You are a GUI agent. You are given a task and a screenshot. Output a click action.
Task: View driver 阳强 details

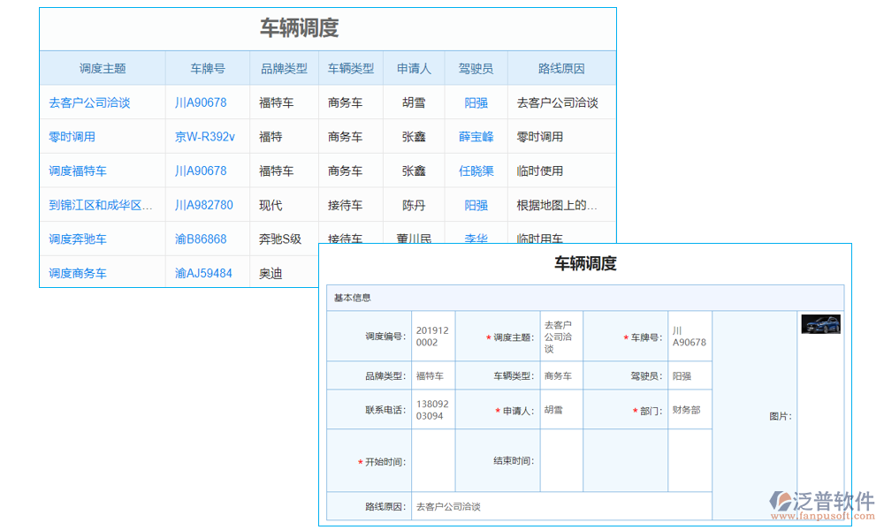click(476, 102)
